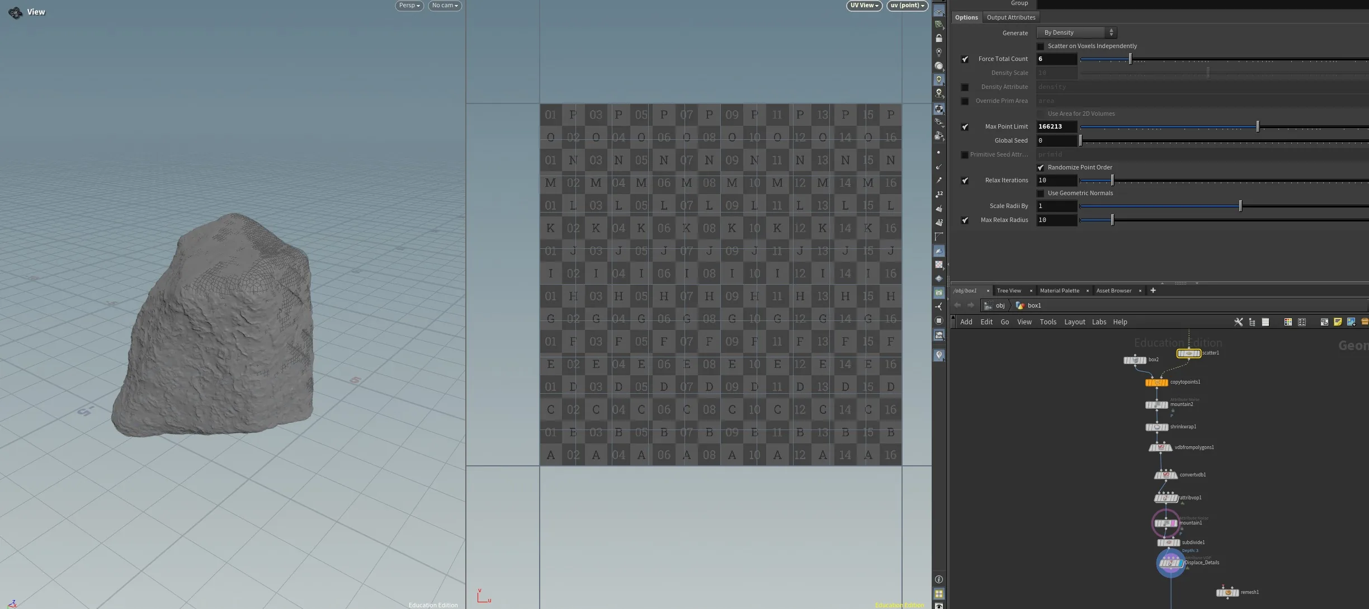Click the Max Point Limit slider handle
This screenshot has width=1369, height=609.
point(1258,126)
